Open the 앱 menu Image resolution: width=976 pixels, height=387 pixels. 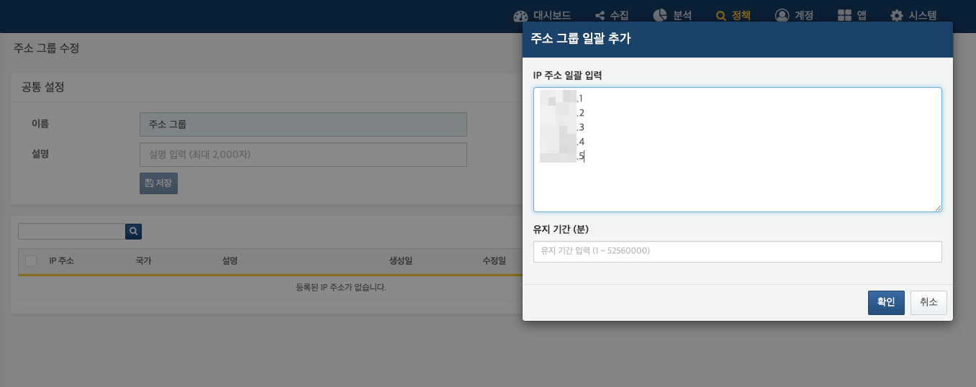point(852,15)
